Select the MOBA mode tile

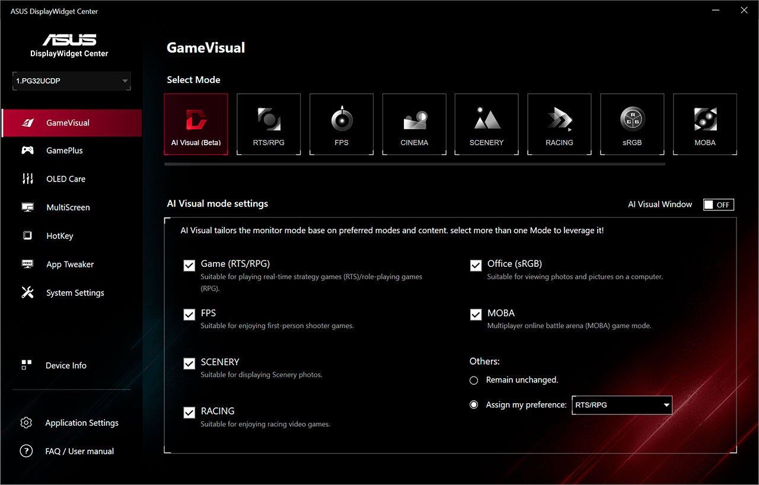705,124
